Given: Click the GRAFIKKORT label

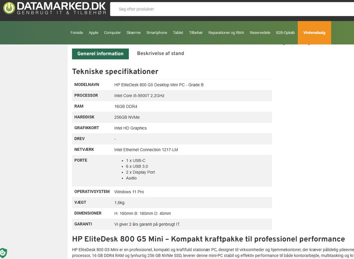Looking at the screenshot, I should [87, 128].
